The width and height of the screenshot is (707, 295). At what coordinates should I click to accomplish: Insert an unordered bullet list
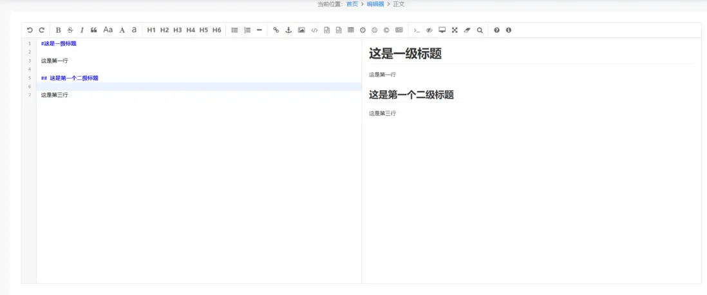coord(234,30)
